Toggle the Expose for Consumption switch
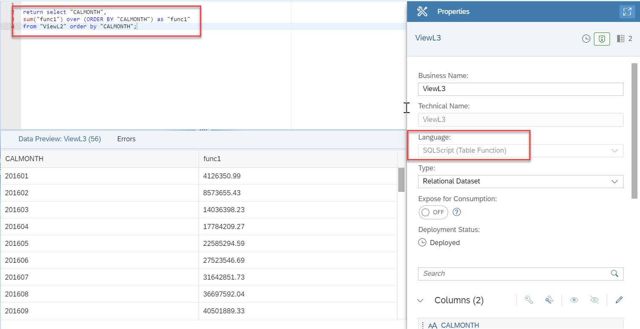Image resolution: width=640 pixels, height=329 pixels. (433, 212)
